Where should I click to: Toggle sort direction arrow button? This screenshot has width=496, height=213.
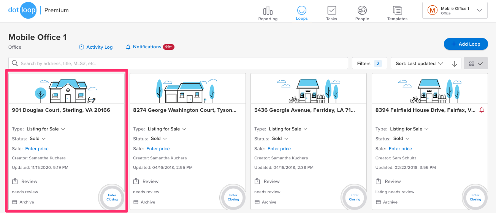pyautogui.click(x=455, y=64)
